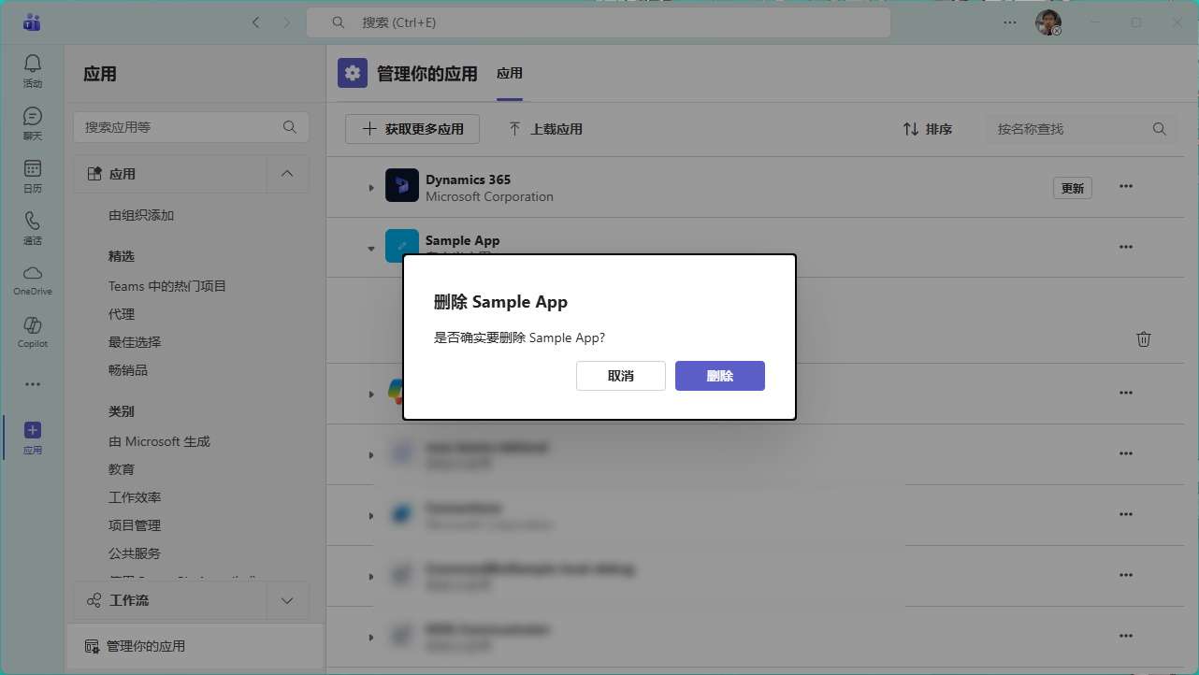1199x675 pixels.
Task: Click 上载应用 upload button
Action: click(545, 129)
